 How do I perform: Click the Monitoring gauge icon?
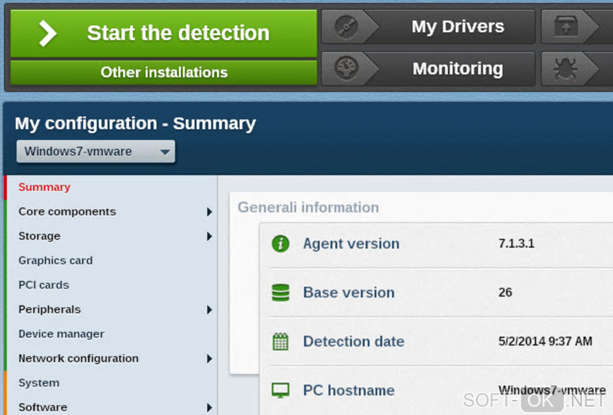[x=347, y=69]
